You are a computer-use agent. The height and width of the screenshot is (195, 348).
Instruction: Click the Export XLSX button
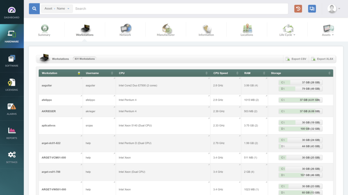(x=323, y=59)
